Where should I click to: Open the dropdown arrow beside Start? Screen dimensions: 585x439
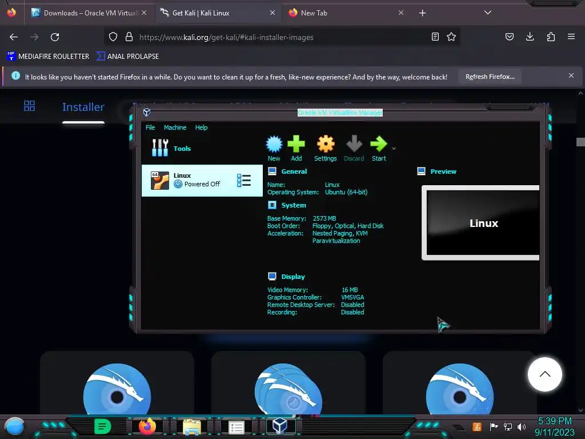[x=394, y=149]
